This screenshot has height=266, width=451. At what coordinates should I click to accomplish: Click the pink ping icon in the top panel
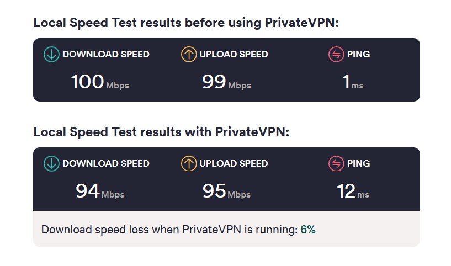[336, 54]
